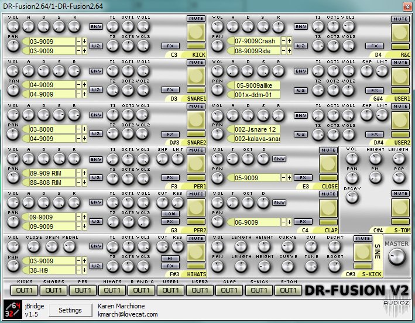
Task: Next sample for 06-9009 CLAP slot
Action: point(289,222)
